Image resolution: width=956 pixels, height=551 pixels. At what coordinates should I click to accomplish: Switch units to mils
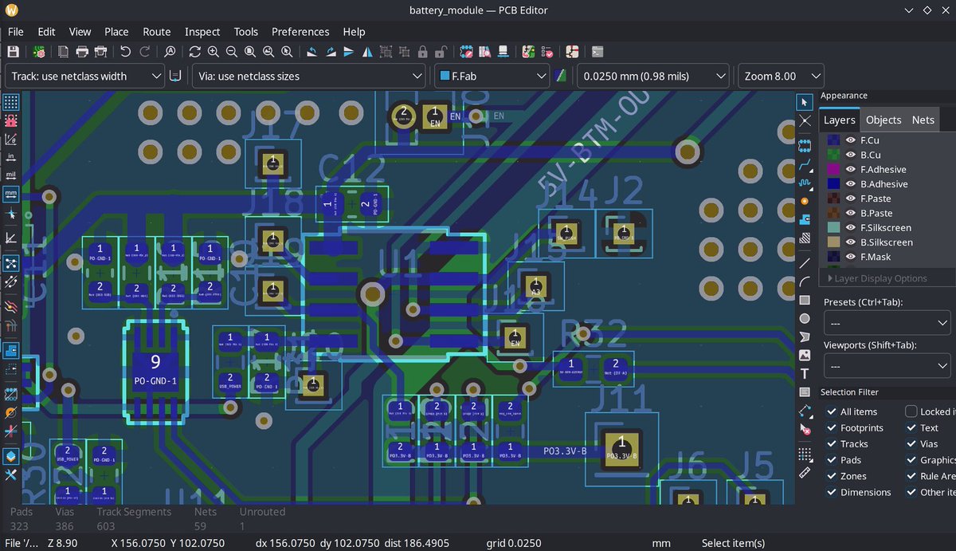click(x=11, y=175)
